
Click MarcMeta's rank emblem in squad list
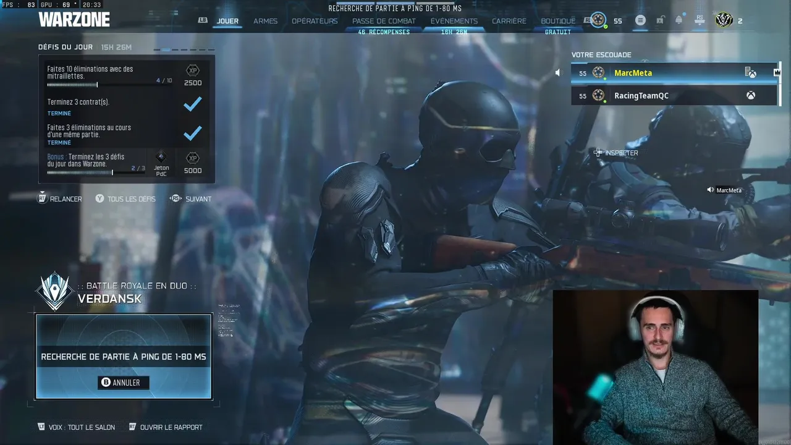click(598, 73)
